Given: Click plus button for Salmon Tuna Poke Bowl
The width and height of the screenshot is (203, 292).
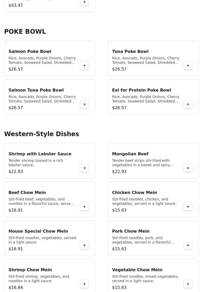Looking at the screenshot, I should tap(85, 104).
